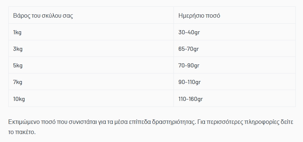Image resolution: width=303 pixels, height=142 pixels.
Task: Click the 3kg weight cell
Action: coord(91,49)
